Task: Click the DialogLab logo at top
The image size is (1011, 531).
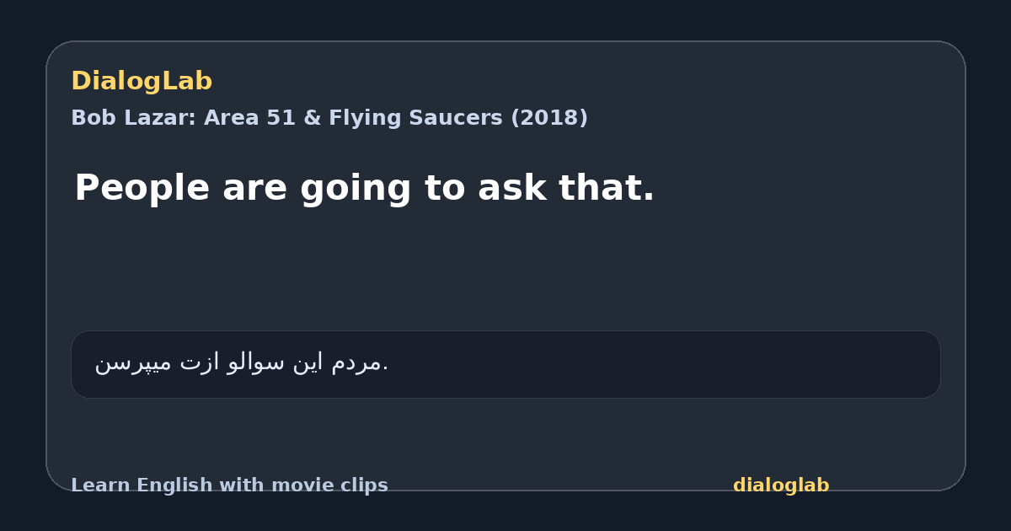Action: click(142, 81)
